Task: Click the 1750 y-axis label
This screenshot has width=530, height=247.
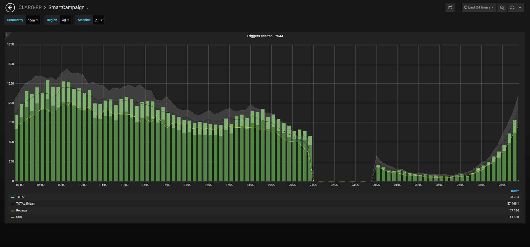Action: tap(10, 44)
